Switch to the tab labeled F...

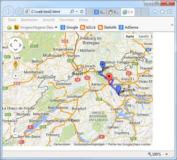pos(114,12)
